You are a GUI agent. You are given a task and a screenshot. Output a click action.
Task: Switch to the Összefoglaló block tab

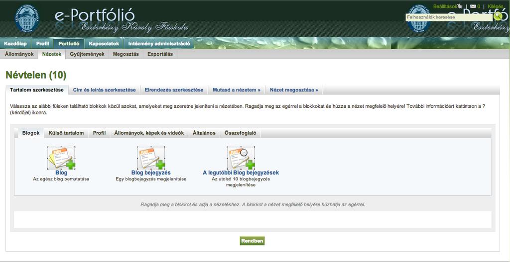coord(241,133)
